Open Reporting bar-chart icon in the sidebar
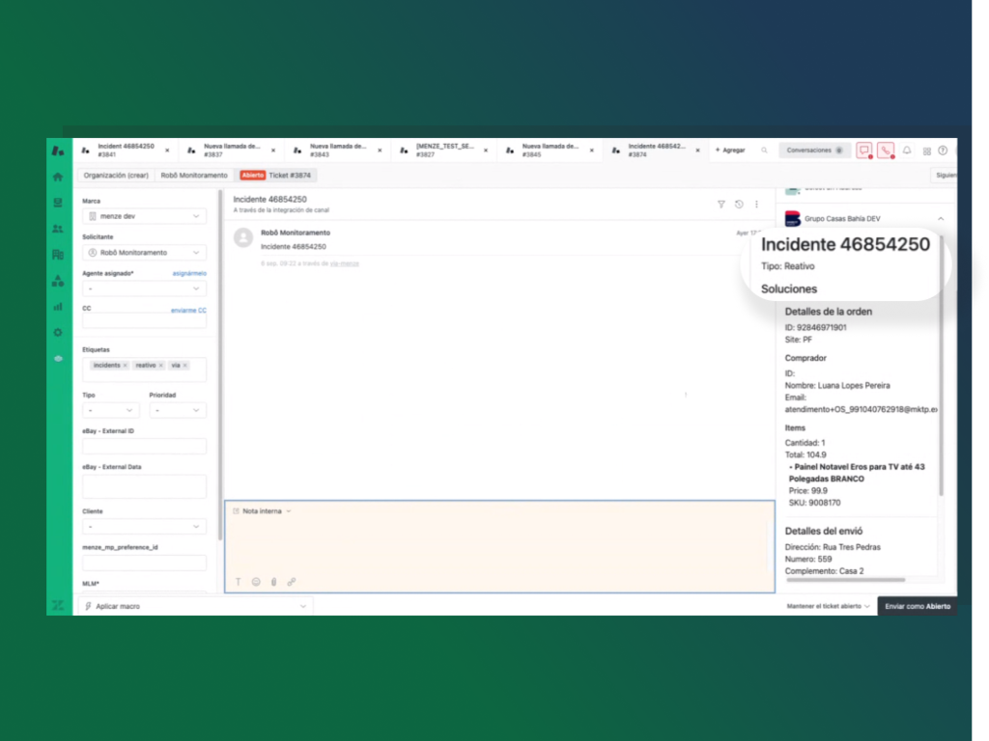Viewport: 989px width, 741px height. pos(58,306)
